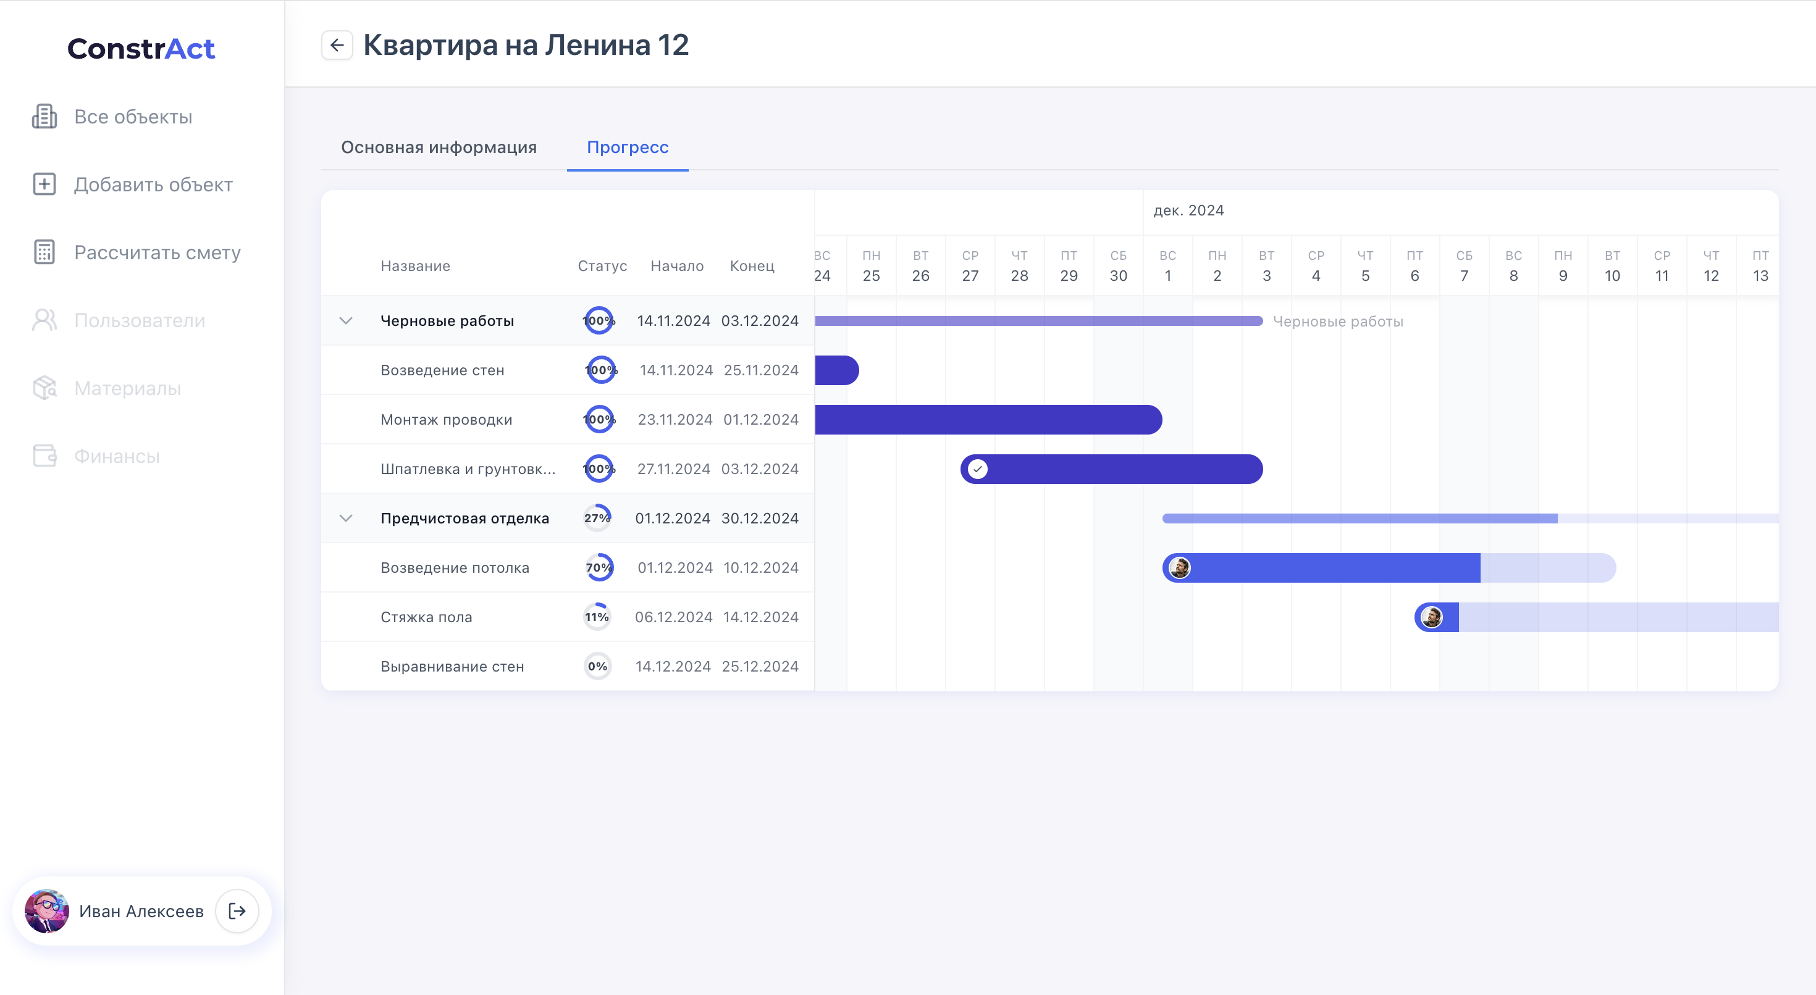Click the Предчистовая отделка group name
Viewport: 1816px width, 995px height.
pyautogui.click(x=465, y=518)
